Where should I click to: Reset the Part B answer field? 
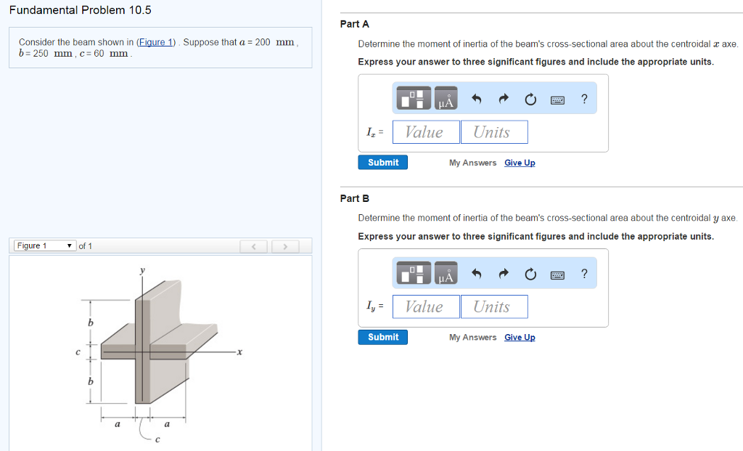click(x=530, y=274)
